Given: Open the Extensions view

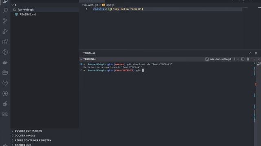Looking at the screenshot, I should pos(5,42).
